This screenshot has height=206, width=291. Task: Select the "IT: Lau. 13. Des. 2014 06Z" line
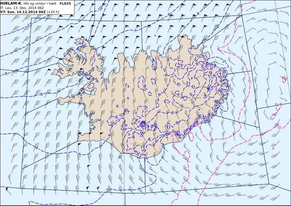(22, 8)
